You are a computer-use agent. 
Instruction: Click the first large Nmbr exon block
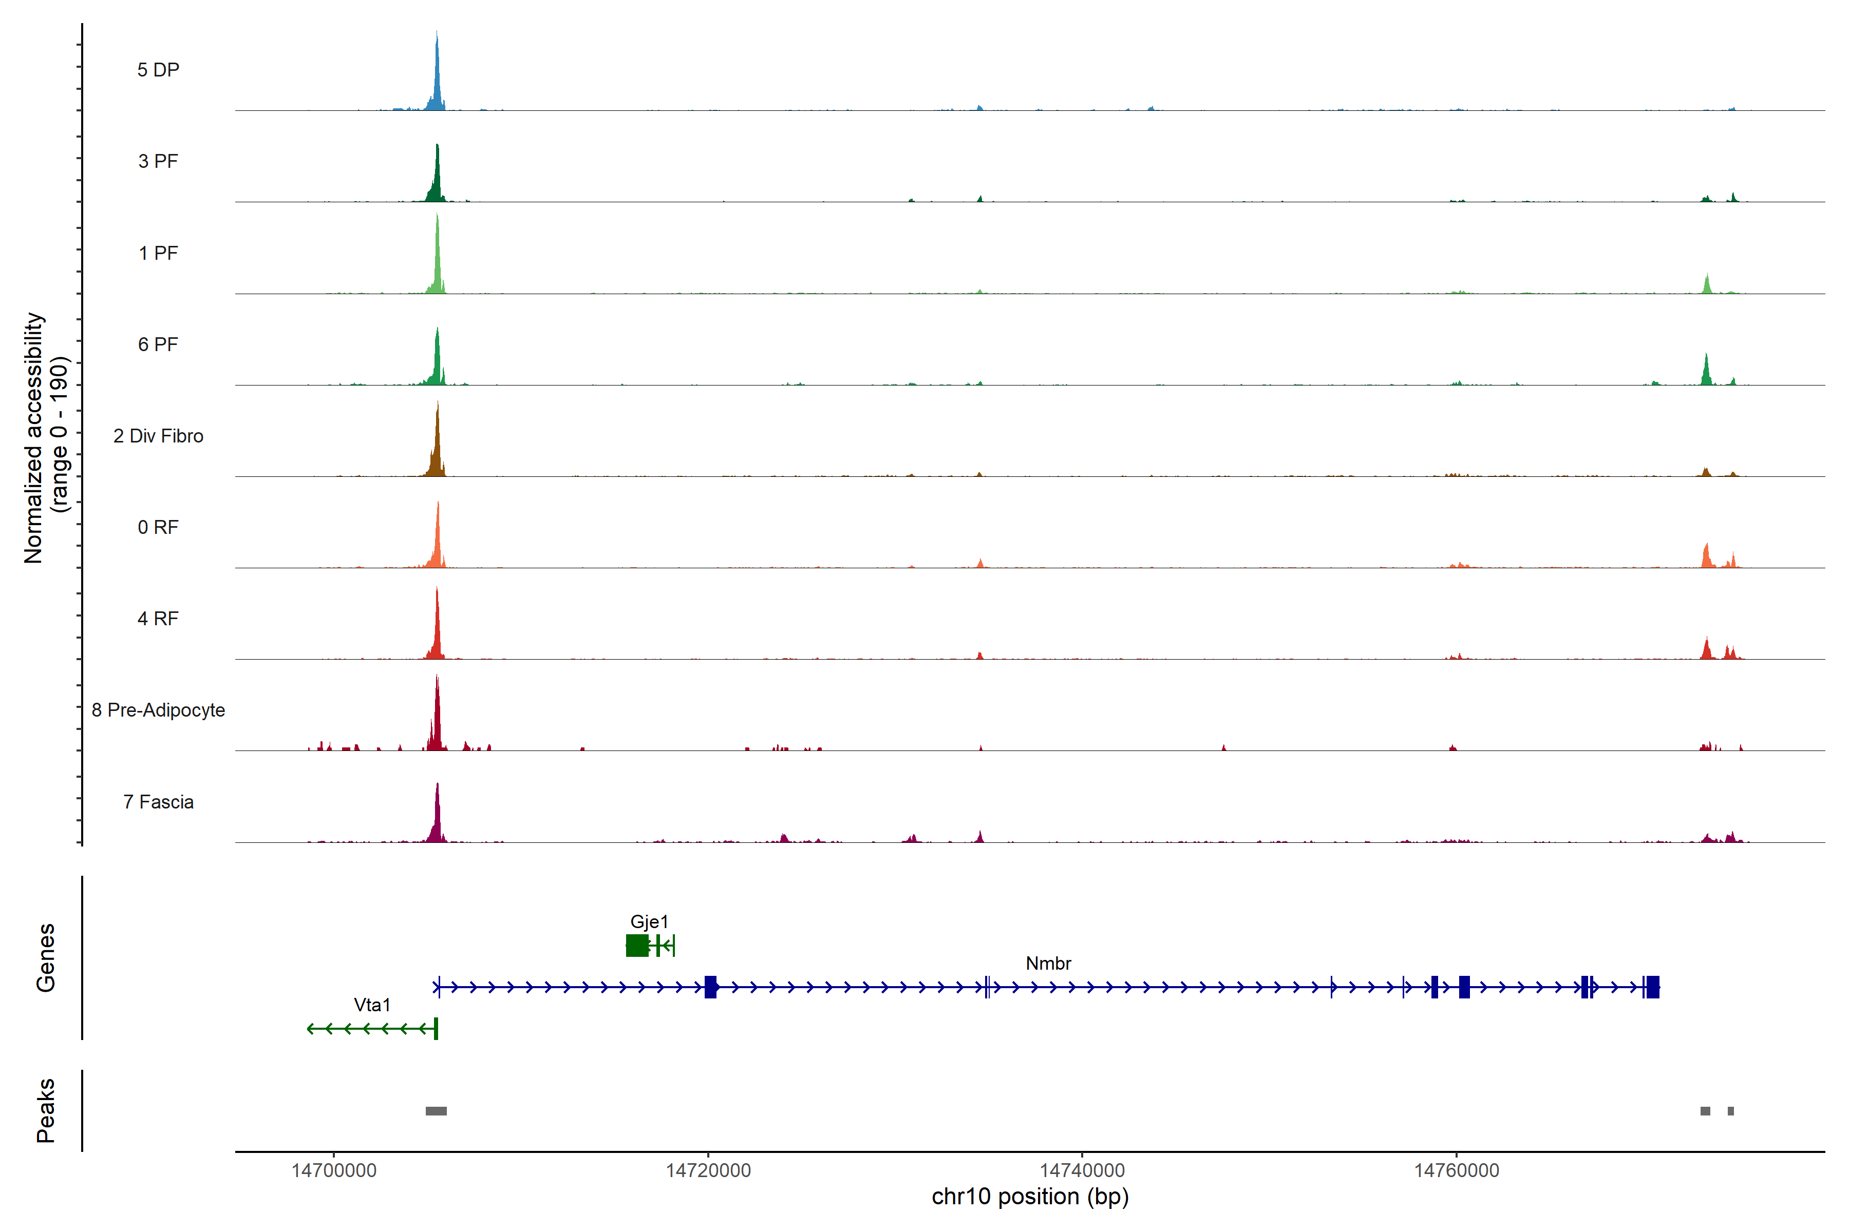click(711, 987)
